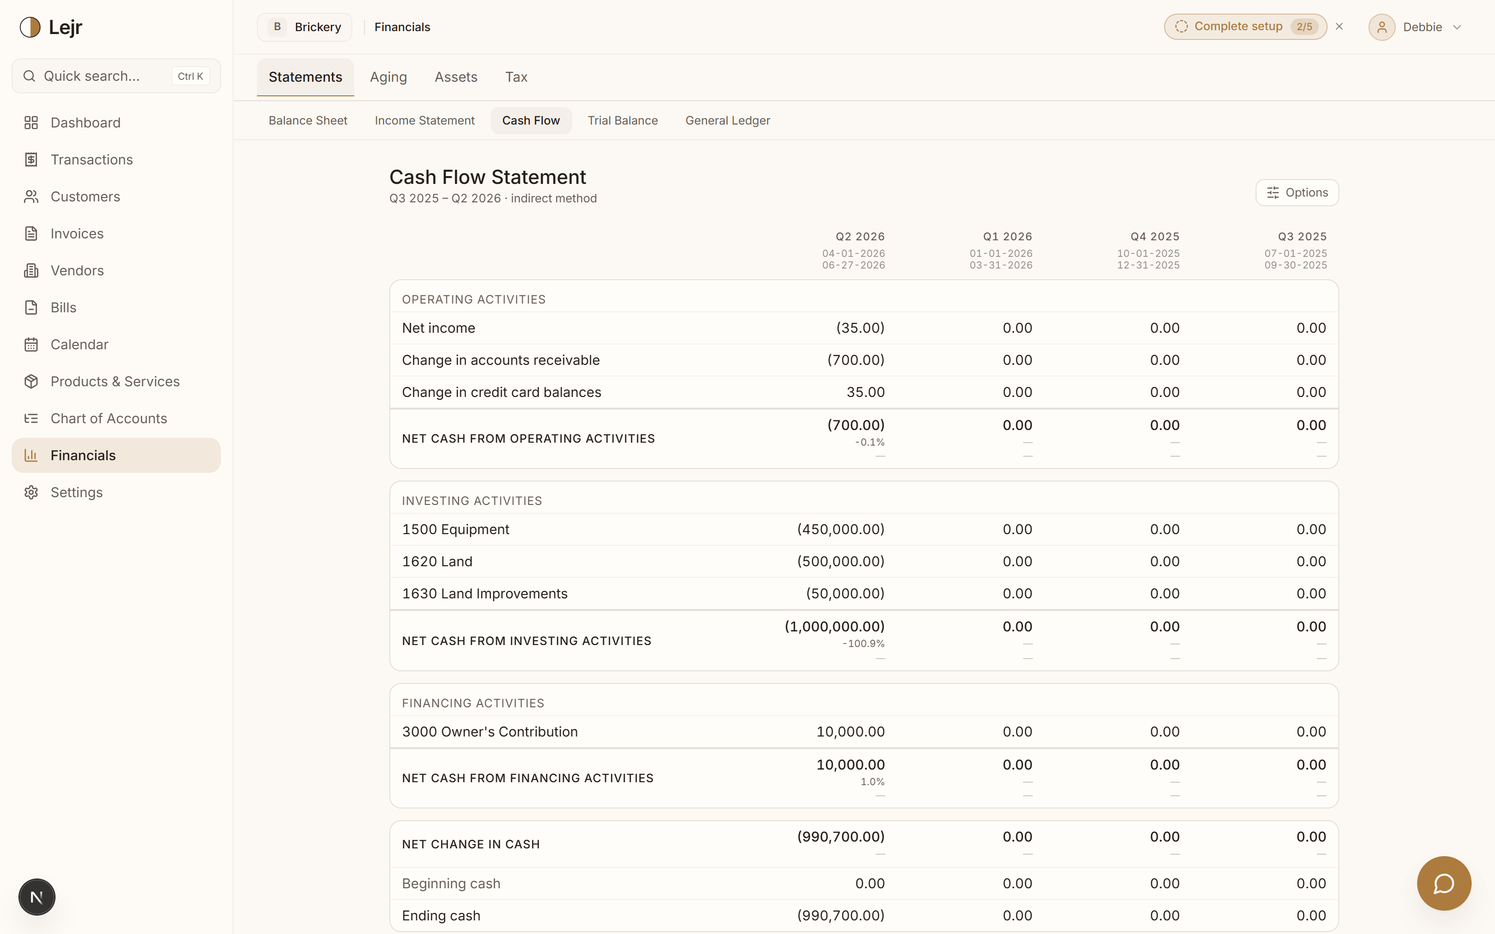Click the Complete setup button
1495x934 pixels.
point(1245,27)
